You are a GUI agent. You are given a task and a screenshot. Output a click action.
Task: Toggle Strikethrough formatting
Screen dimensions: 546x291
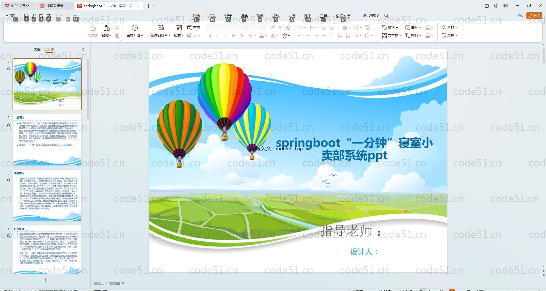233,35
